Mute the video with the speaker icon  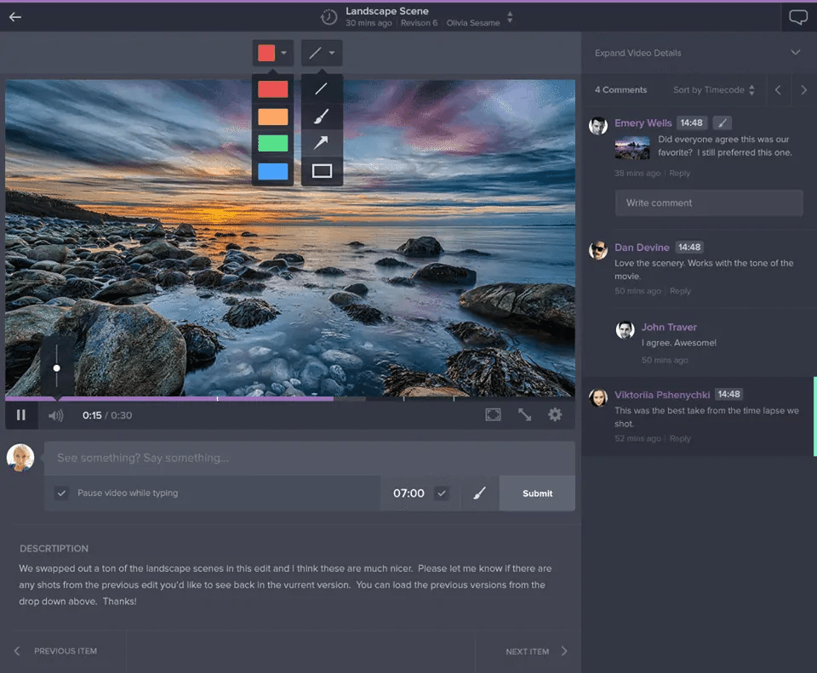pyautogui.click(x=55, y=415)
